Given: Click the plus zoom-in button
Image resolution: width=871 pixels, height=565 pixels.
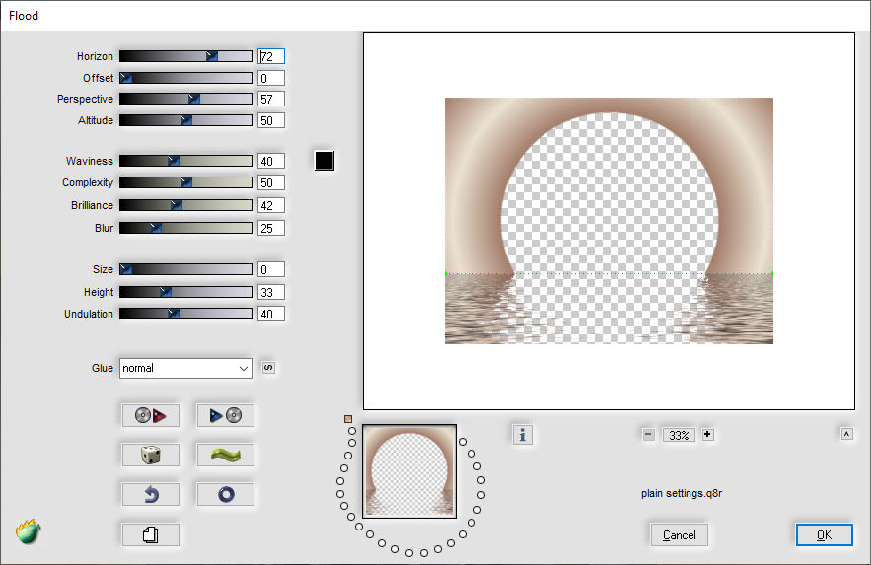Looking at the screenshot, I should pos(707,435).
